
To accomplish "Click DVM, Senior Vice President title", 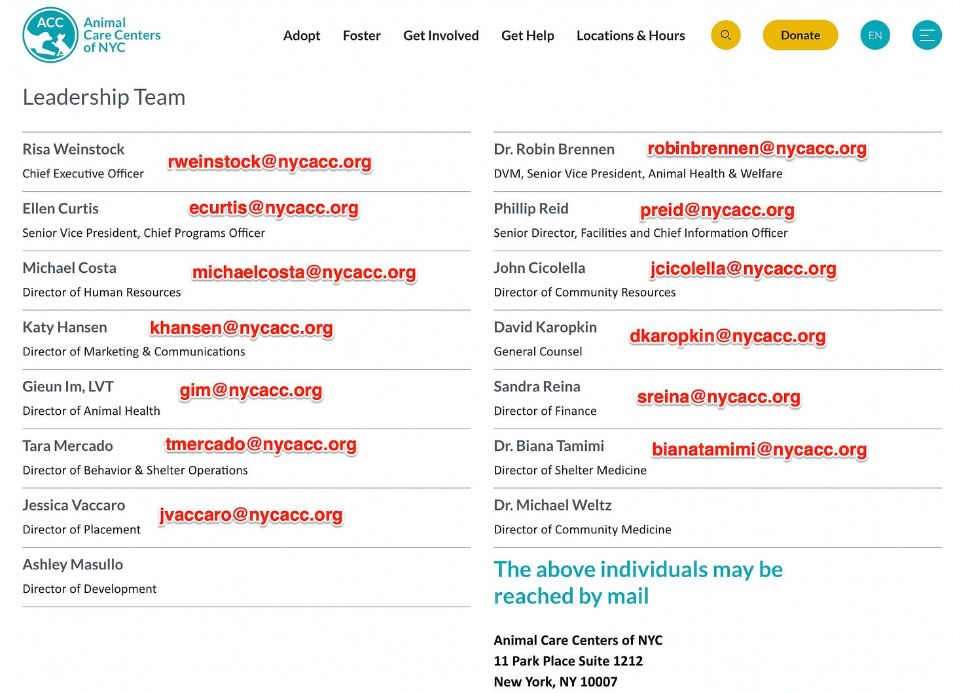I will point(638,173).
